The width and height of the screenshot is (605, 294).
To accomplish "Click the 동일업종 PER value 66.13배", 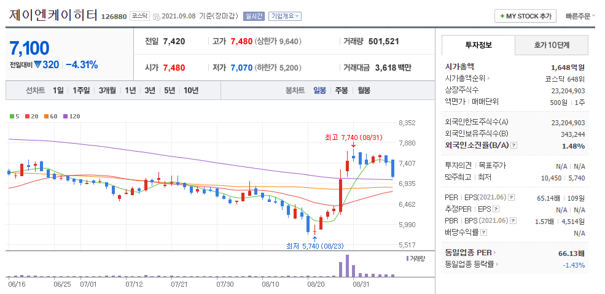I will [571, 253].
